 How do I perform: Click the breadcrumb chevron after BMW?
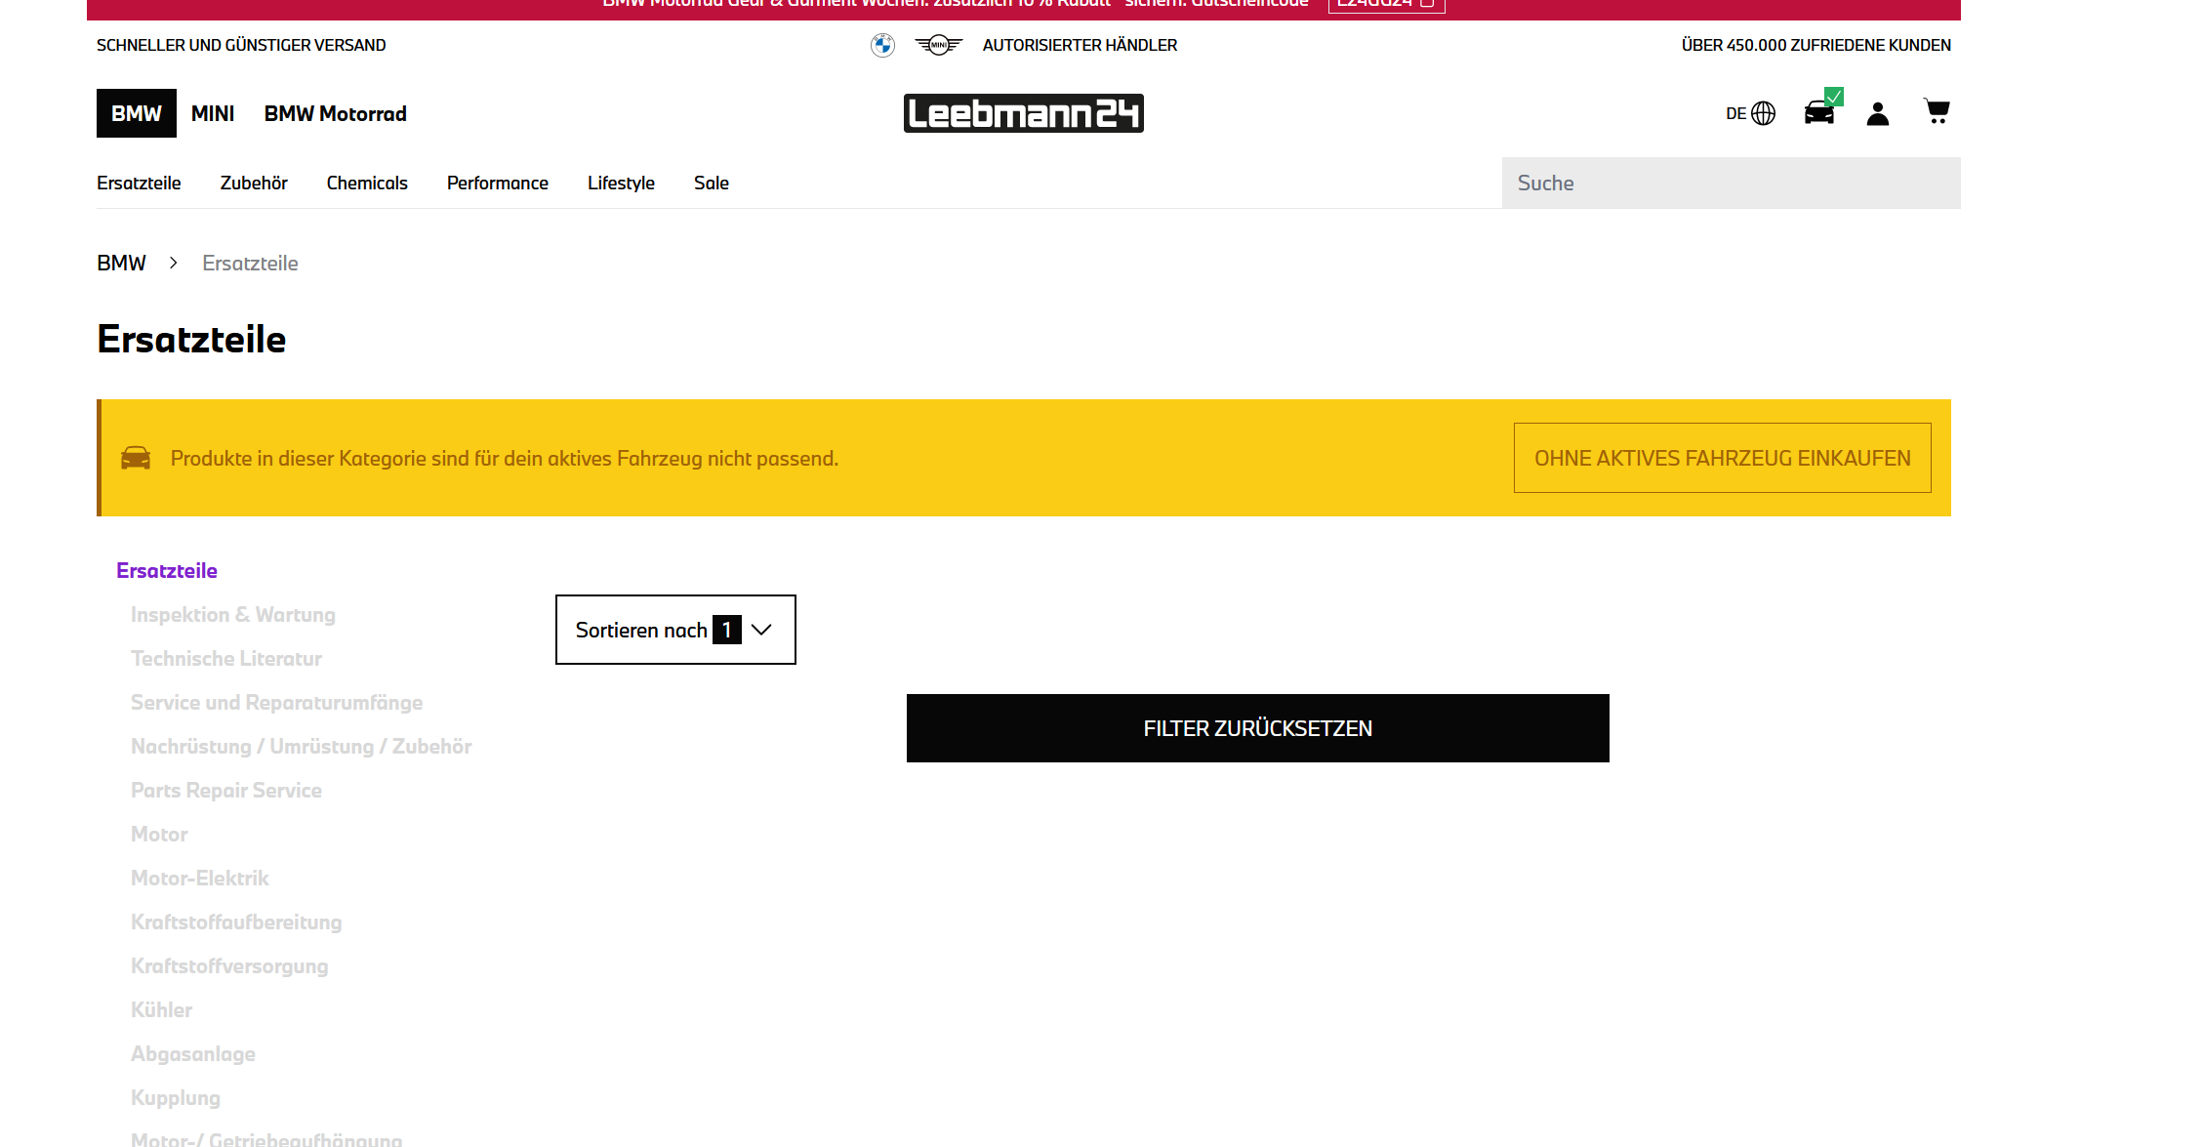(x=174, y=263)
